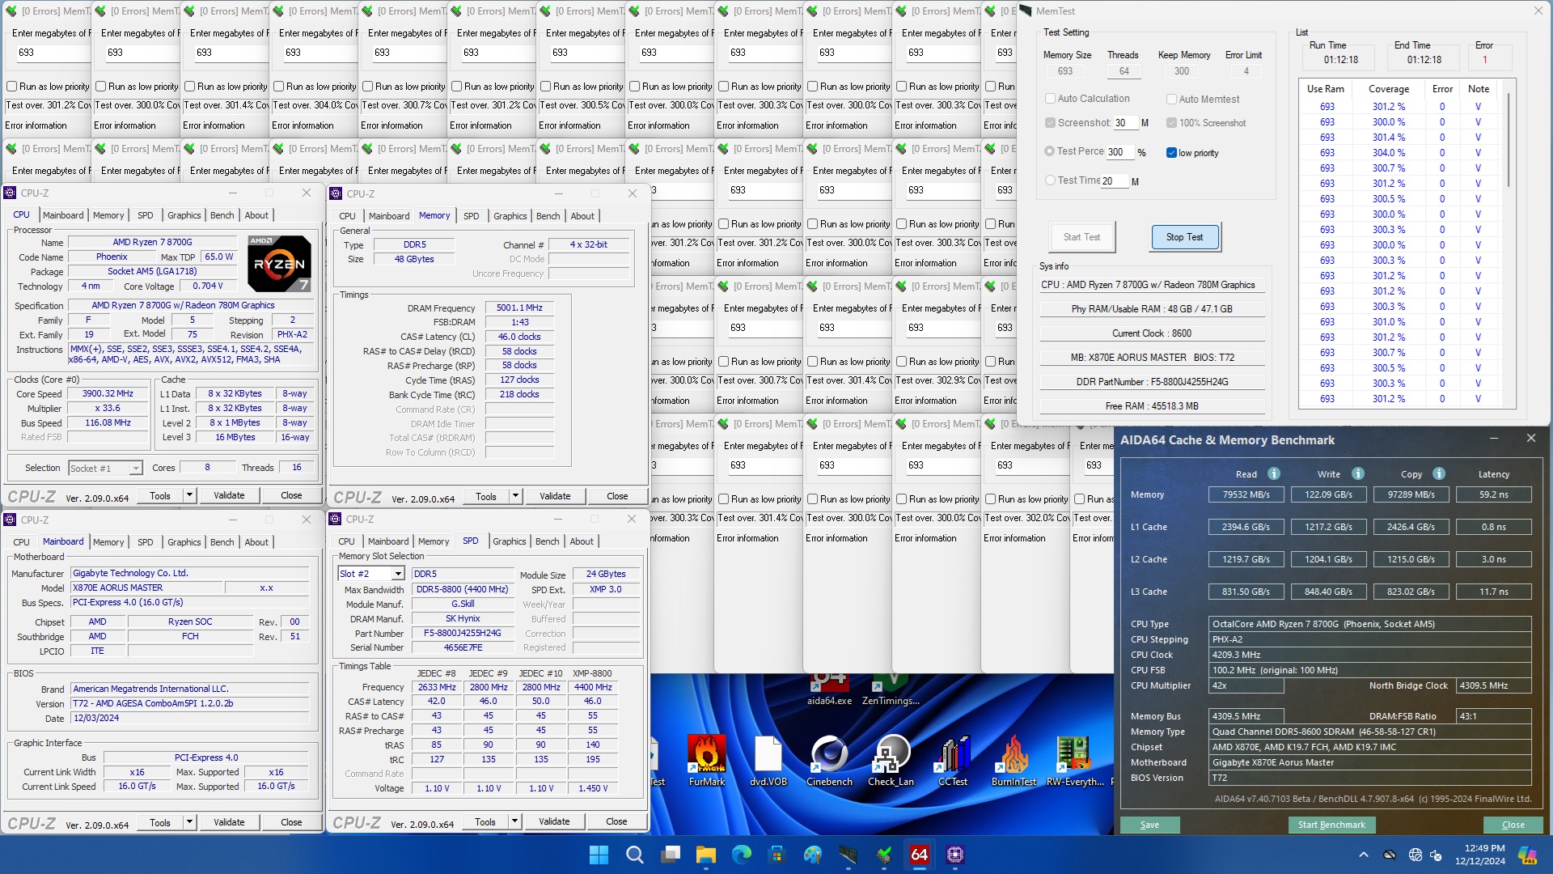Click the Use Ram column header
This screenshot has height=874, width=1553.
(x=1326, y=89)
